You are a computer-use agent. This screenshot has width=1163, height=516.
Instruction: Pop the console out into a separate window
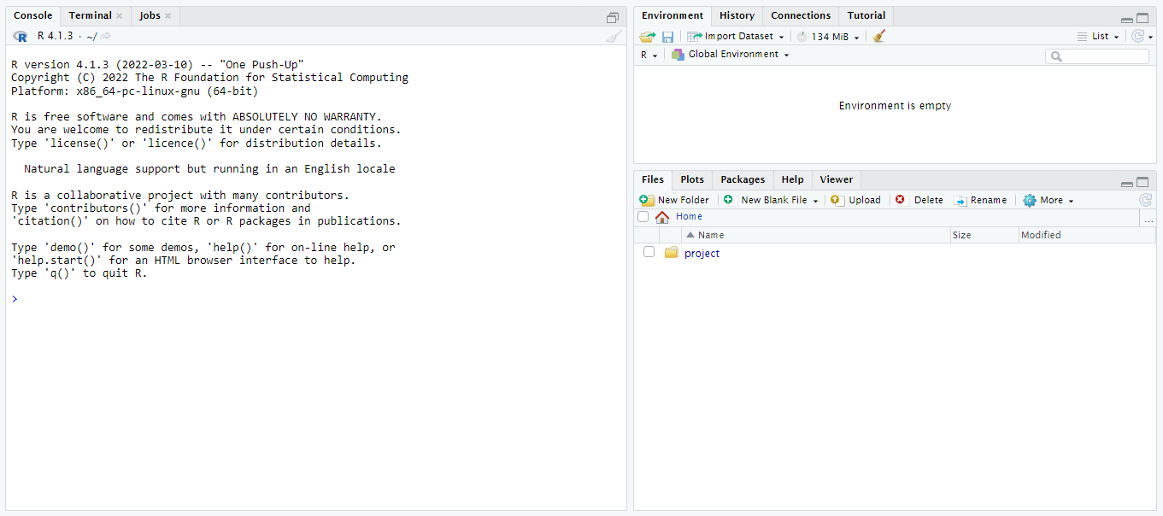pyautogui.click(x=613, y=17)
